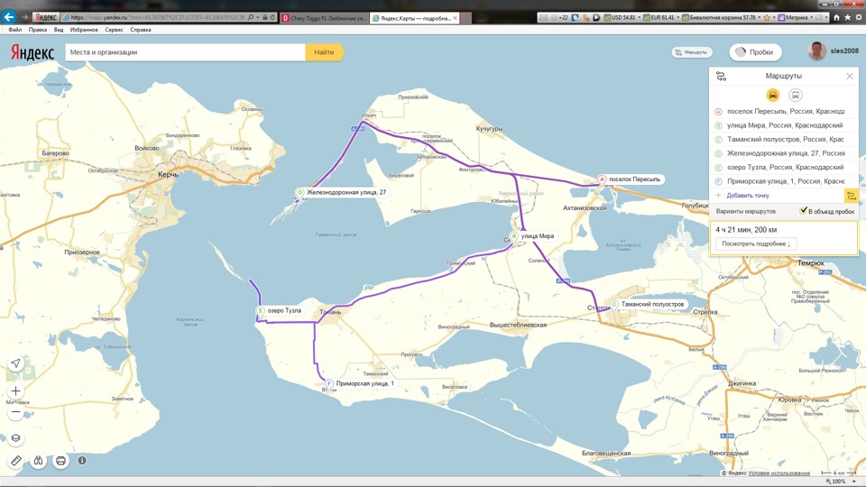Go back with the browser back arrow
866x487 pixels.
pos(9,17)
